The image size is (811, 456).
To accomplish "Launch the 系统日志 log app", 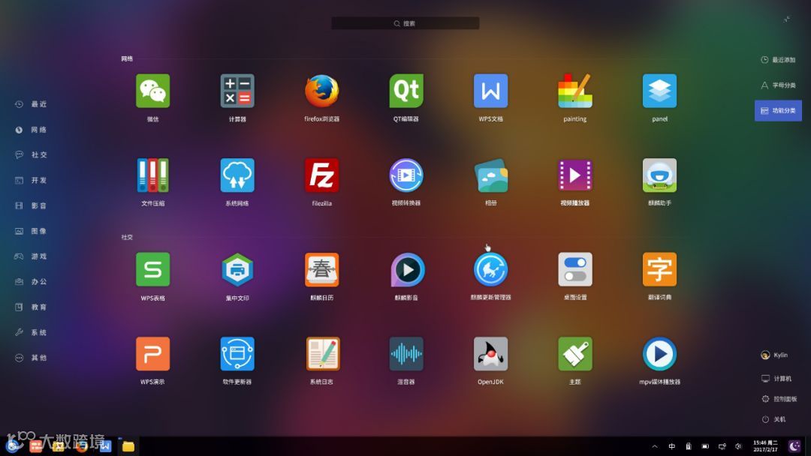I will (x=321, y=354).
